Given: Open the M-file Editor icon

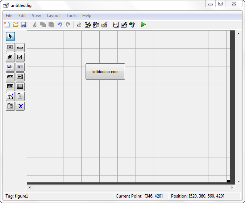Looking at the screenshot, I should pos(116,25).
